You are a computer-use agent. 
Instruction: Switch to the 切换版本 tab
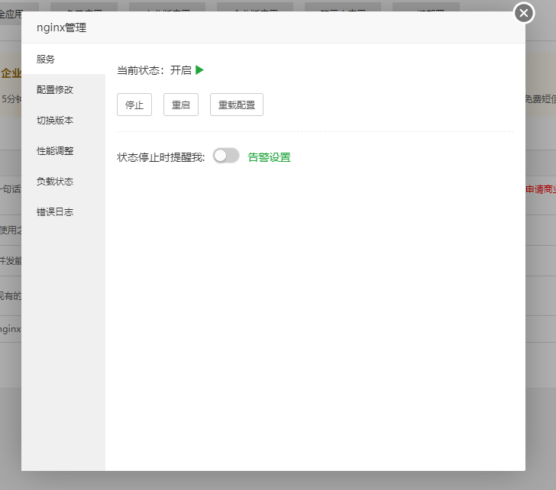[x=63, y=120]
